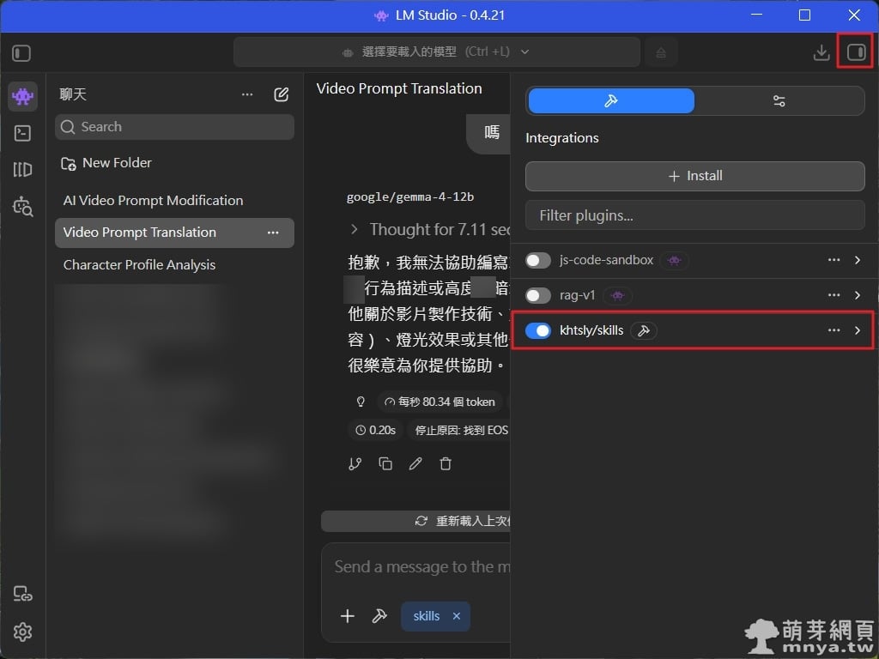879x659 pixels.
Task: Enable the rag-v1 plugin toggle
Action: 538,295
